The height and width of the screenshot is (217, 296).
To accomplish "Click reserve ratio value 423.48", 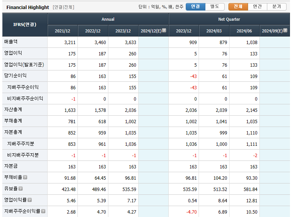I will click(x=69, y=189).
